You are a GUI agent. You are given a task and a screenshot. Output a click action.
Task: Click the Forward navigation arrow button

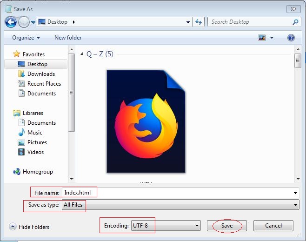(x=24, y=22)
